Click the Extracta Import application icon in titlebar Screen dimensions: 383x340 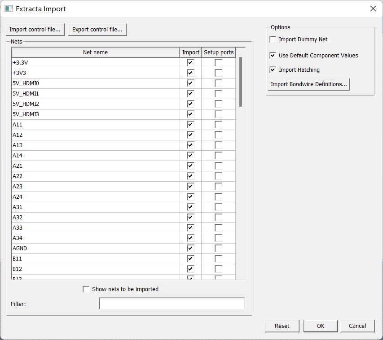pyautogui.click(x=9, y=9)
